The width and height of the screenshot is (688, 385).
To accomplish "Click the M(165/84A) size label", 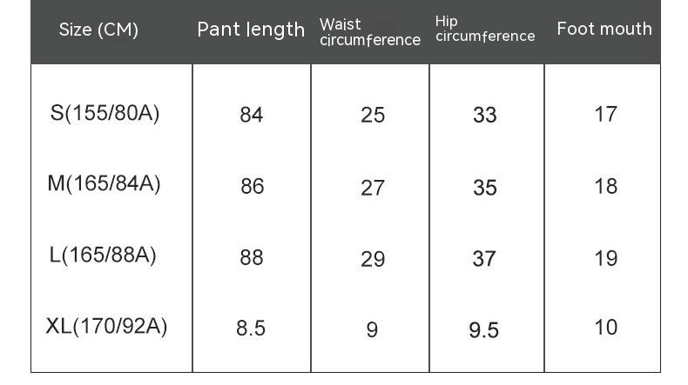I will pos(105,184).
